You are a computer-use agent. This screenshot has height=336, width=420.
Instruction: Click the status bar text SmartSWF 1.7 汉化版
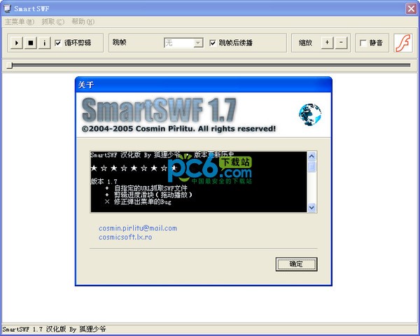coord(54,329)
